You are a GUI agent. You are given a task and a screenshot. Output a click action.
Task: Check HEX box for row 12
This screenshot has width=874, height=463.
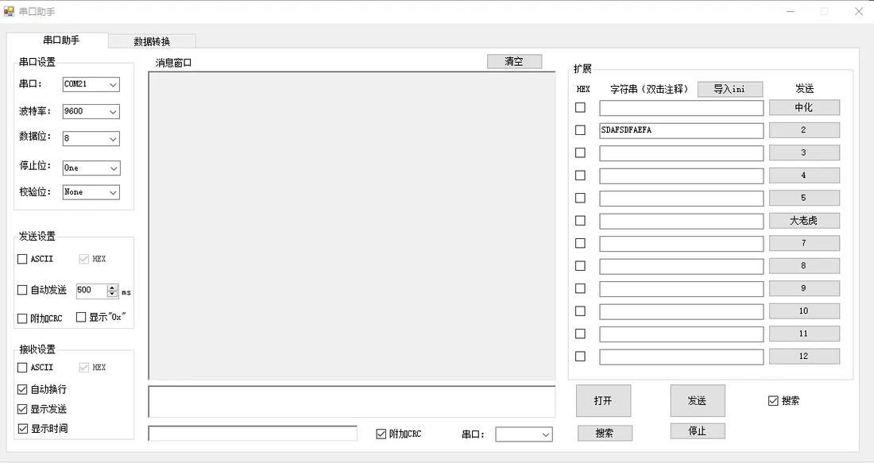tap(580, 356)
